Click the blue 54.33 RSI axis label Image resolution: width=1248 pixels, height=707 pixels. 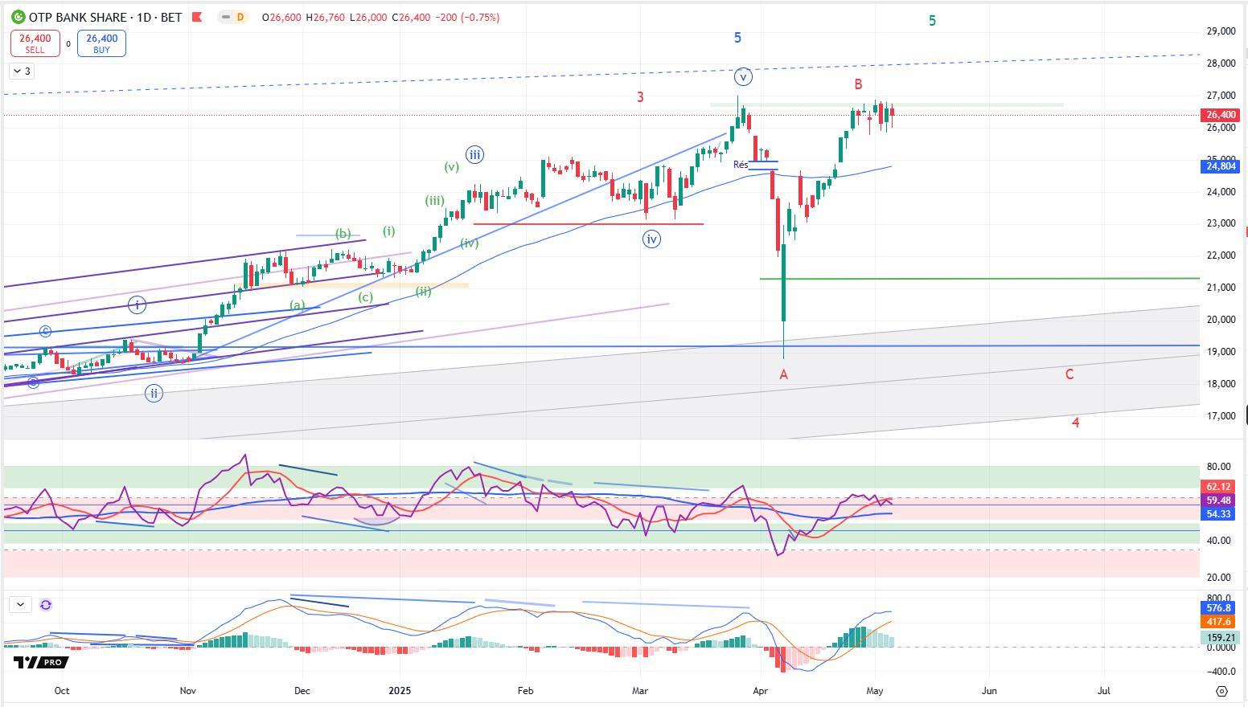[1219, 514]
